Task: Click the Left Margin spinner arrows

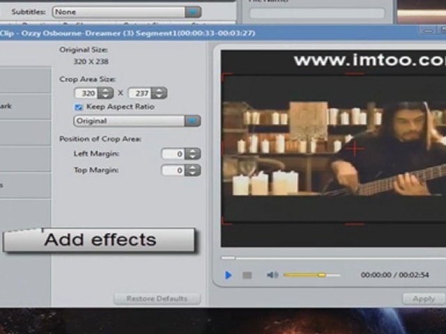Action: (x=192, y=154)
